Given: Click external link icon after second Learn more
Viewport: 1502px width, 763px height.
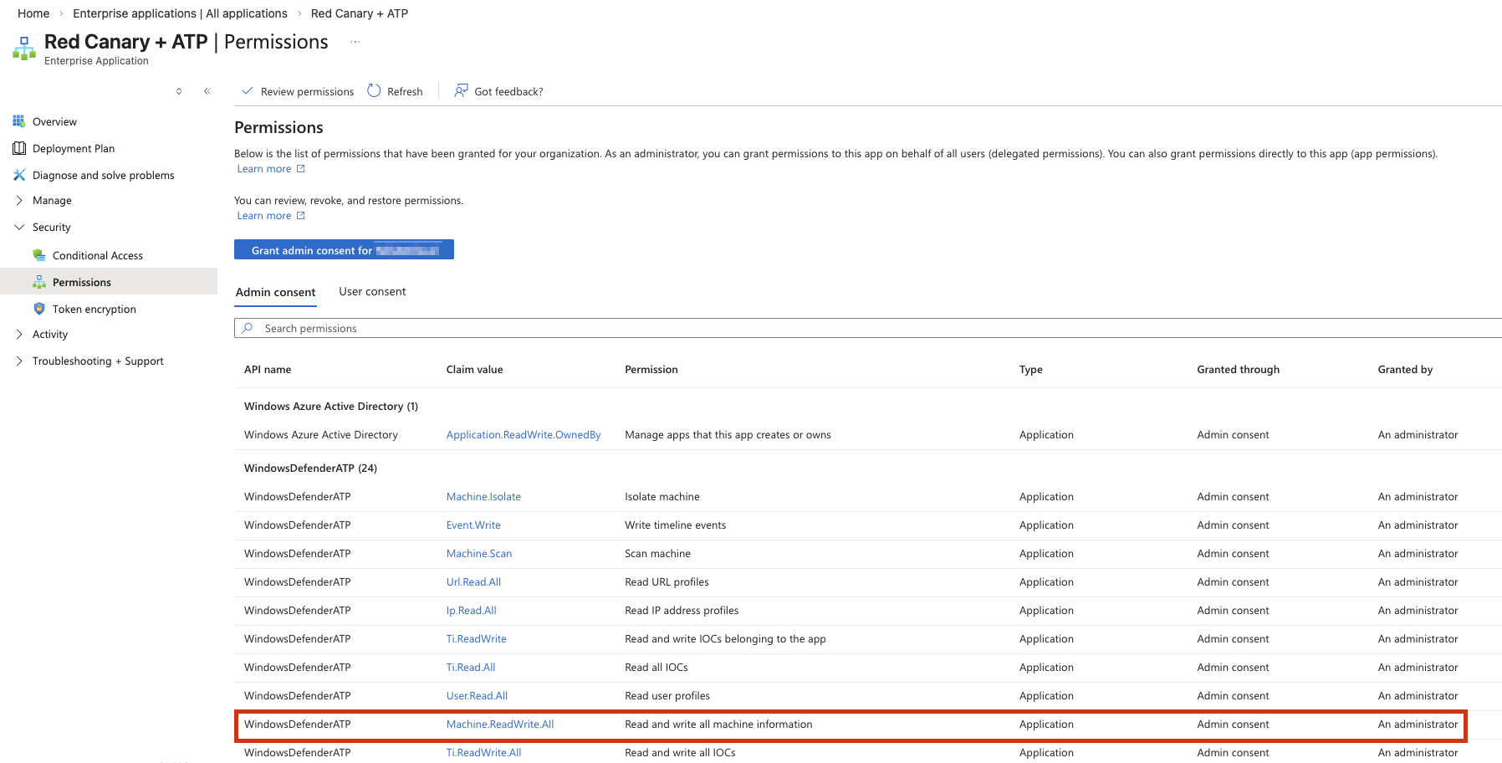Looking at the screenshot, I should tap(301, 215).
